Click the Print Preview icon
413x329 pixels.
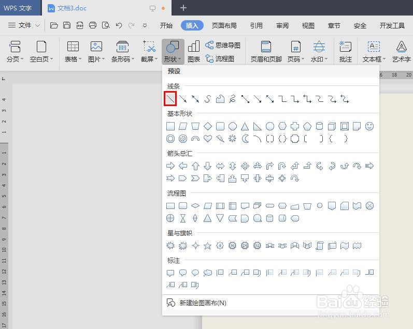tap(106, 25)
